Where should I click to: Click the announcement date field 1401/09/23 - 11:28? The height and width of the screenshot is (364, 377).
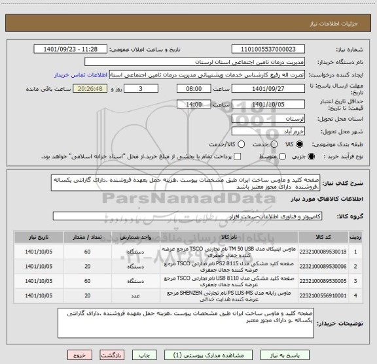click(71, 49)
